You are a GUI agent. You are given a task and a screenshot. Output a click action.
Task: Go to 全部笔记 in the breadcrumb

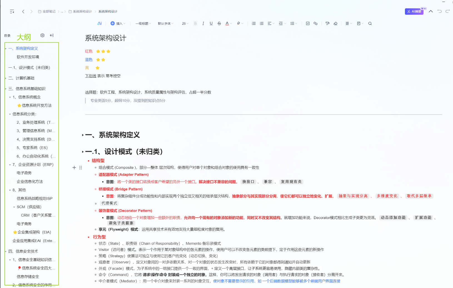pyautogui.click(x=47, y=11)
